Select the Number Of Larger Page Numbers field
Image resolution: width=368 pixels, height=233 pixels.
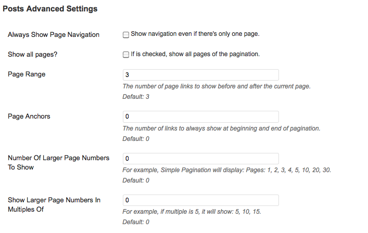(201, 159)
